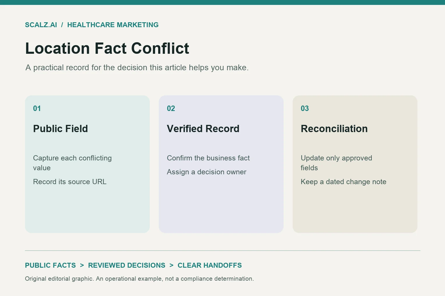Select the "Public Field" card title
The height and width of the screenshot is (296, 445).
pyautogui.click(x=60, y=129)
